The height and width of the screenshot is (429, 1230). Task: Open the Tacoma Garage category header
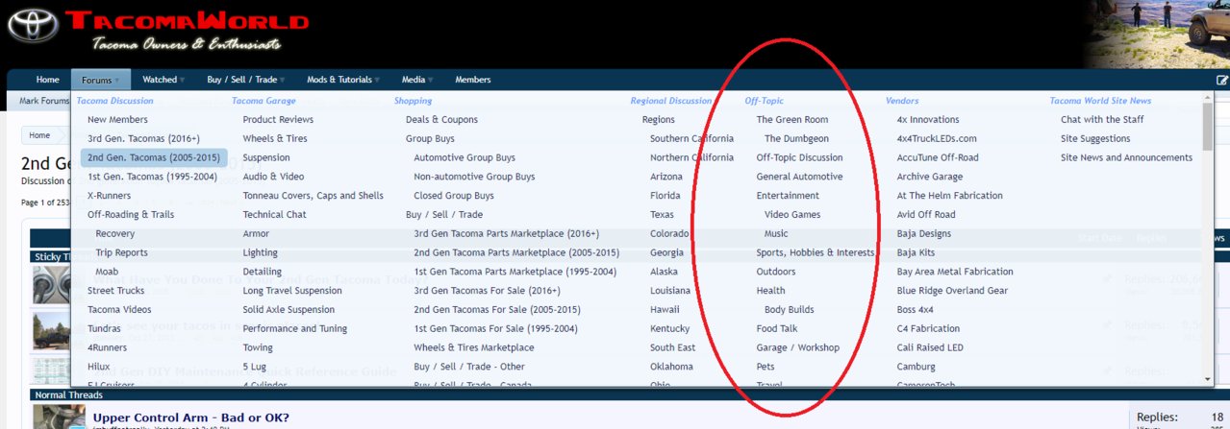(264, 100)
